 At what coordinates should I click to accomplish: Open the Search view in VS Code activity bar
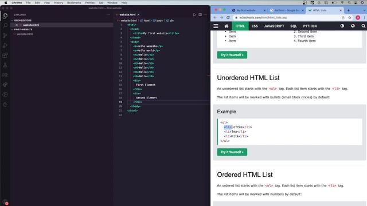(x=5, y=26)
